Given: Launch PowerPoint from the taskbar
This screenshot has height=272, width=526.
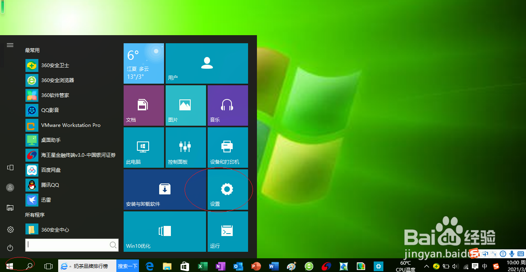Looking at the screenshot, I should (x=256, y=266).
